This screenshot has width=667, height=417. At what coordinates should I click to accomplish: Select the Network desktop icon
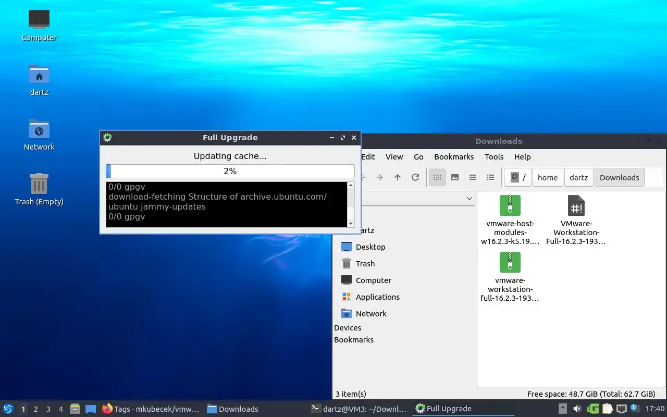39,134
